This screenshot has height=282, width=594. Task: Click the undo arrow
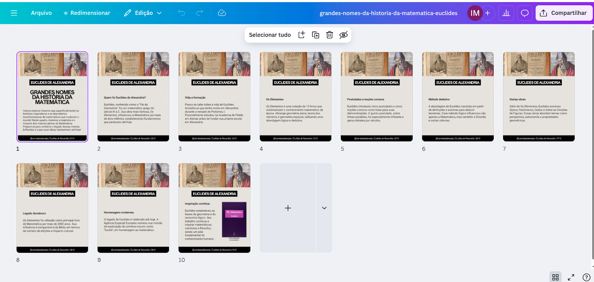[x=182, y=13]
